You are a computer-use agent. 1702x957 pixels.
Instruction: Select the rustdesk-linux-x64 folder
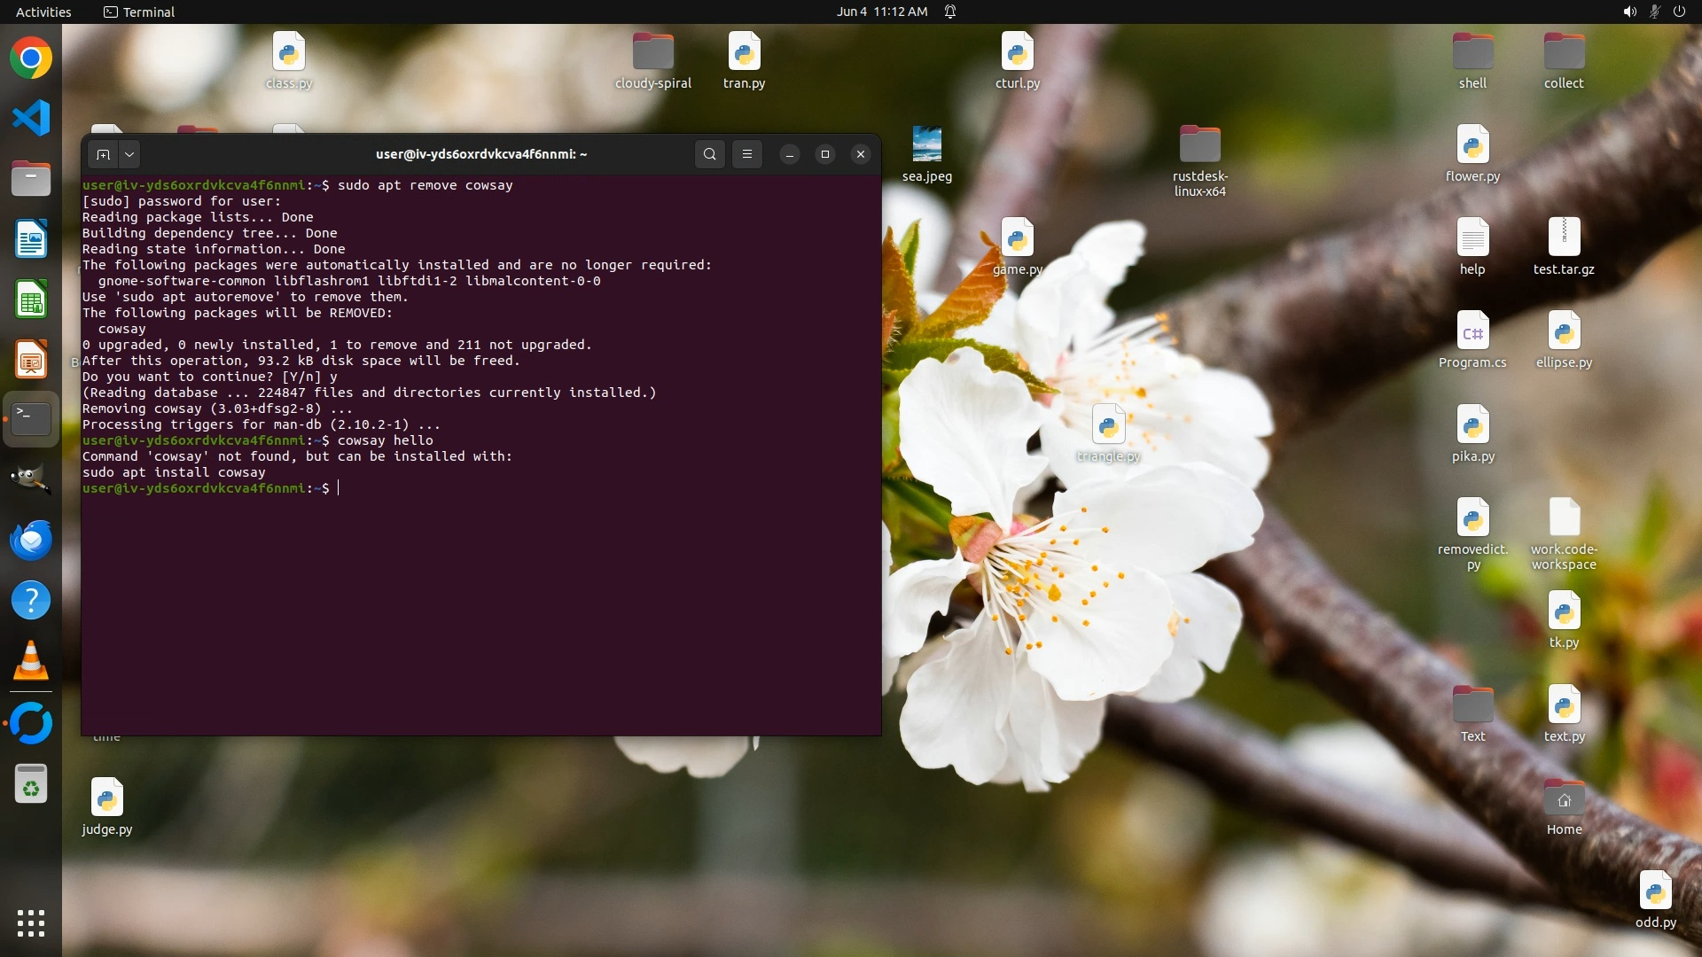tap(1199, 144)
